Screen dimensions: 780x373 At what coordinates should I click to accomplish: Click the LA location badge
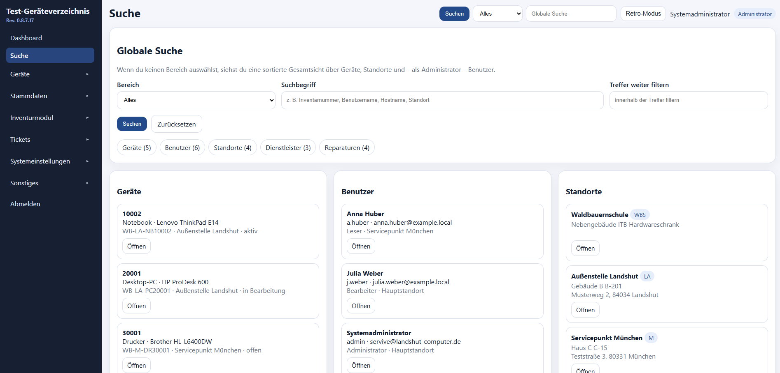(647, 276)
